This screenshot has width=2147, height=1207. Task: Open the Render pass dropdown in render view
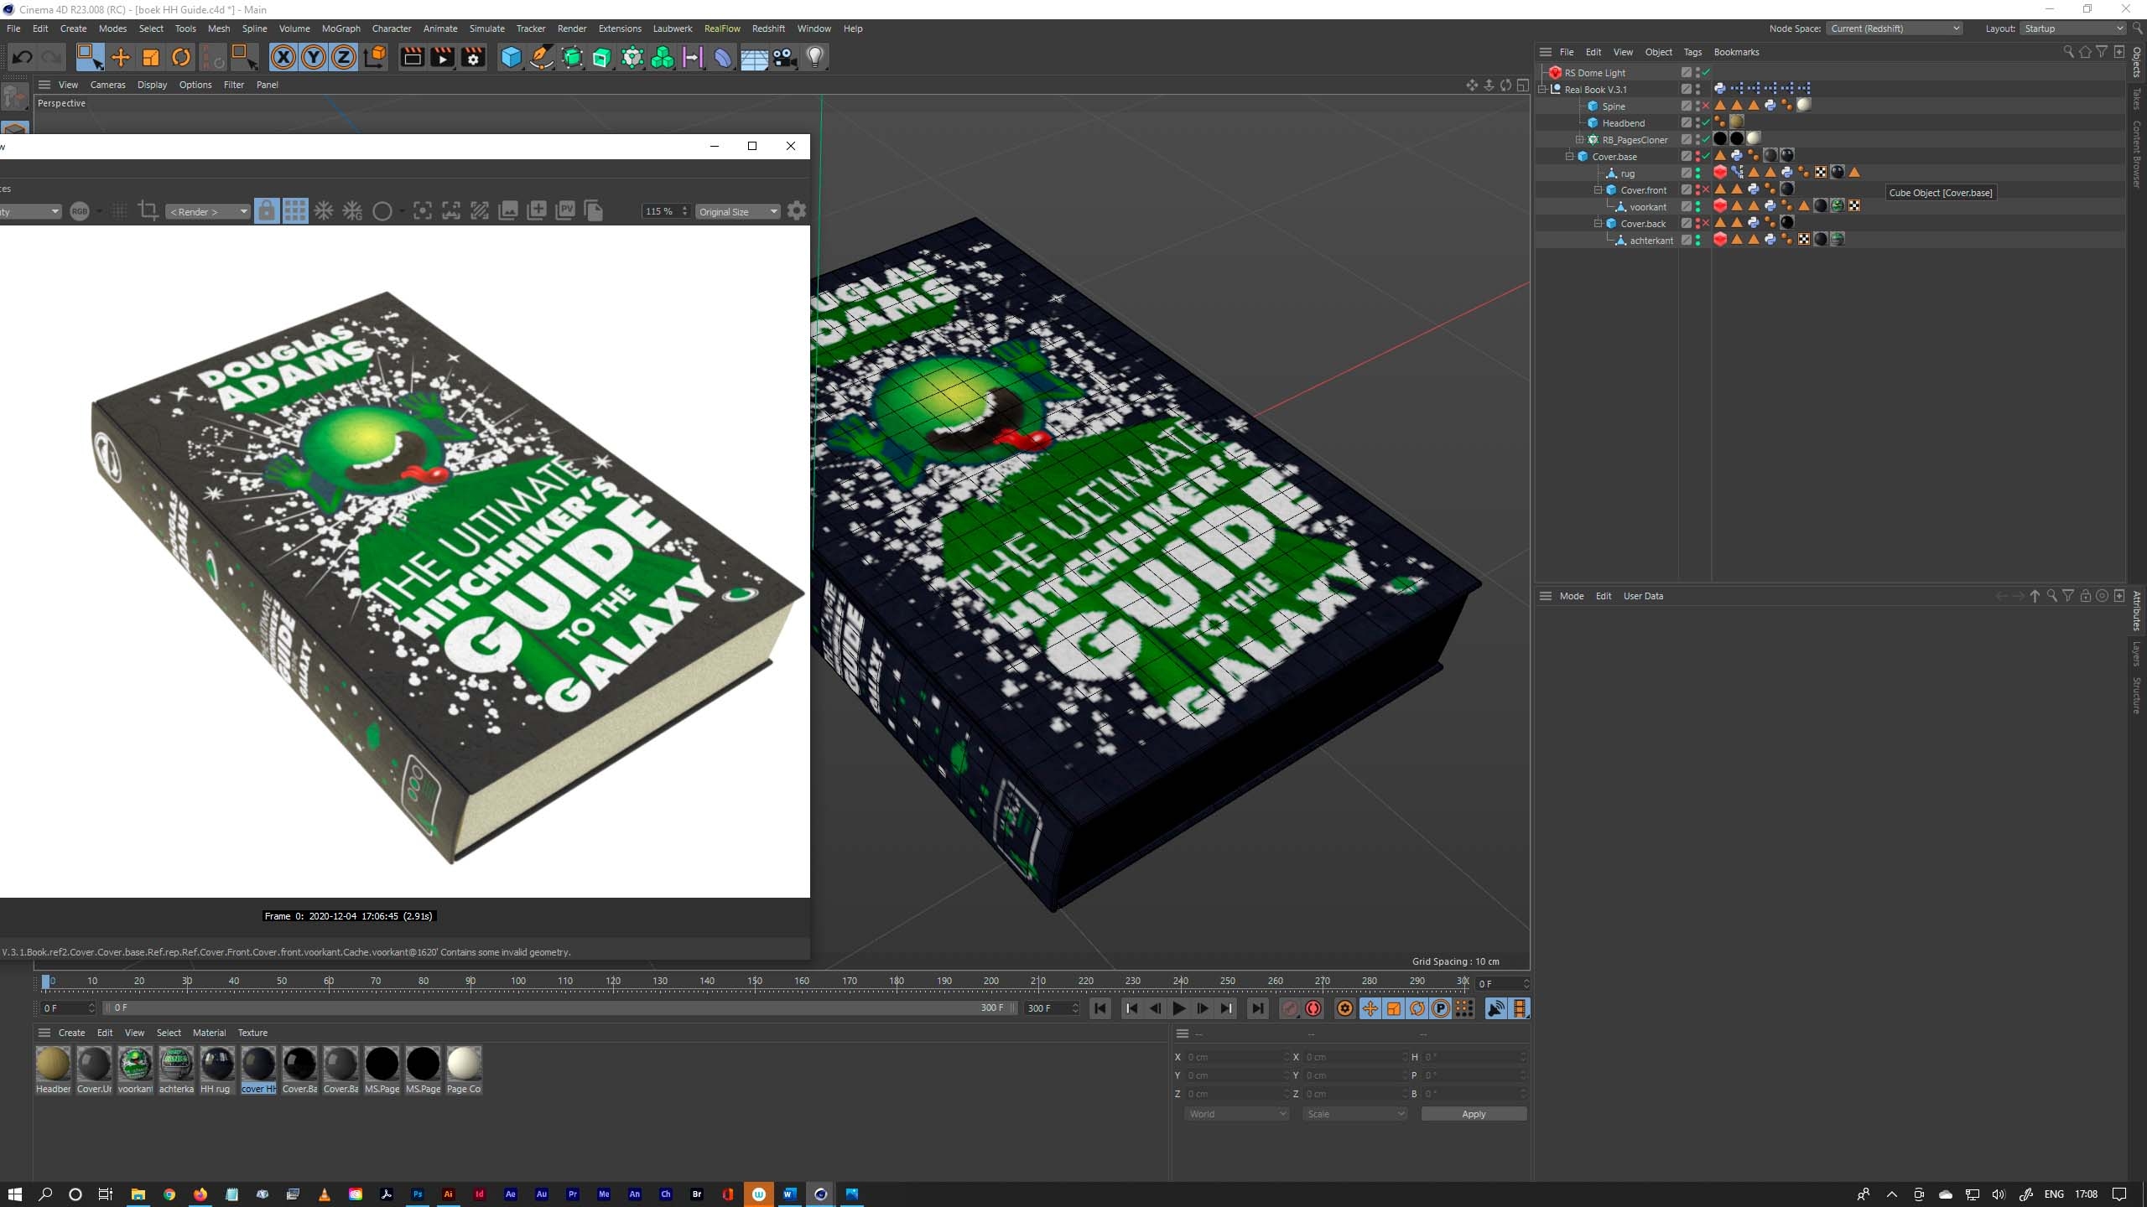(x=208, y=212)
